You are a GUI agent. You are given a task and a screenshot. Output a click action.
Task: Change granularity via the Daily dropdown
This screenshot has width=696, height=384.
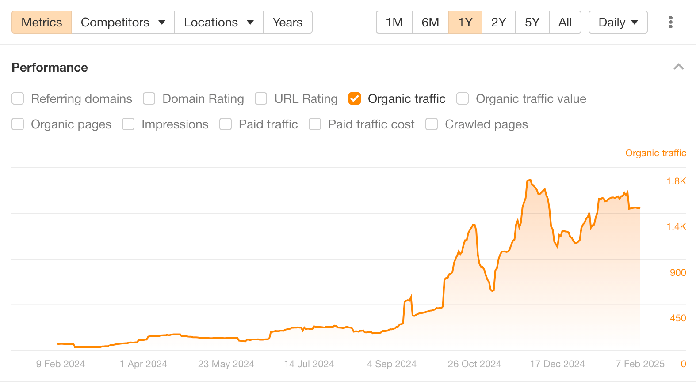pos(618,22)
